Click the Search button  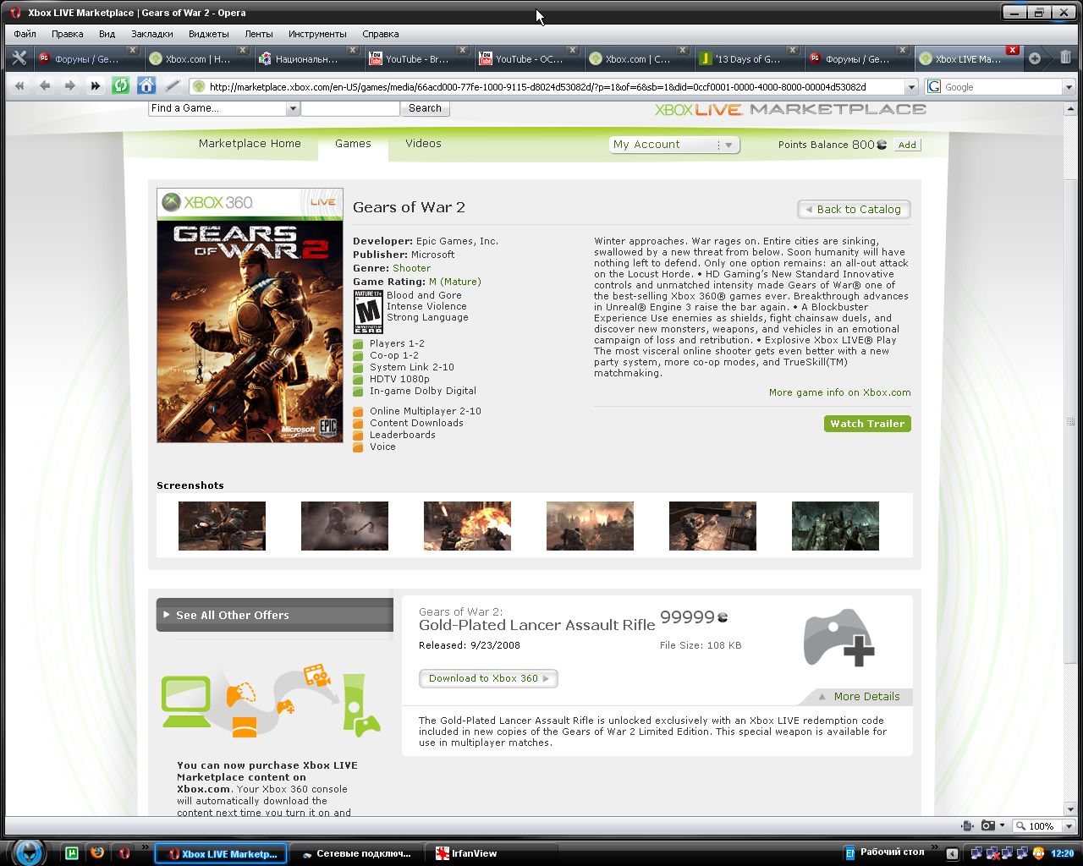point(425,108)
